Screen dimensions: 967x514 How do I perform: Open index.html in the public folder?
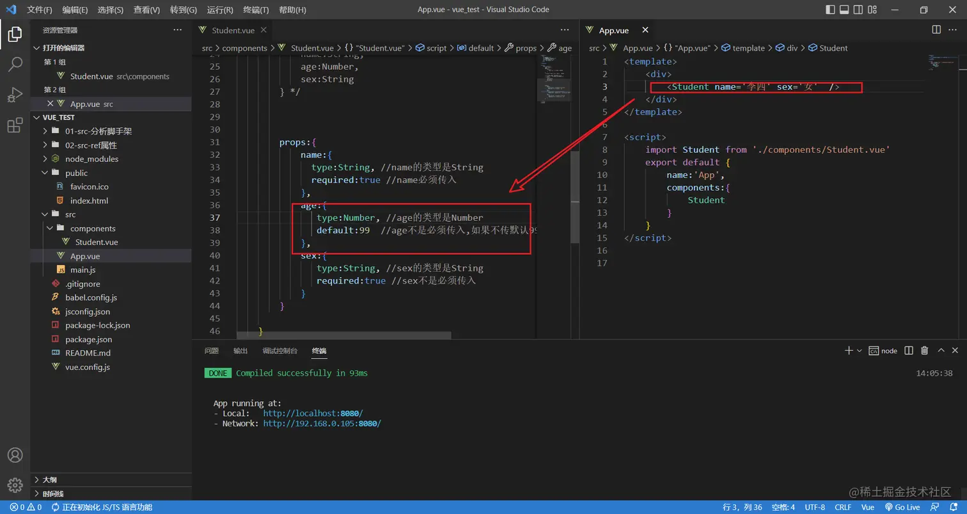(x=89, y=200)
